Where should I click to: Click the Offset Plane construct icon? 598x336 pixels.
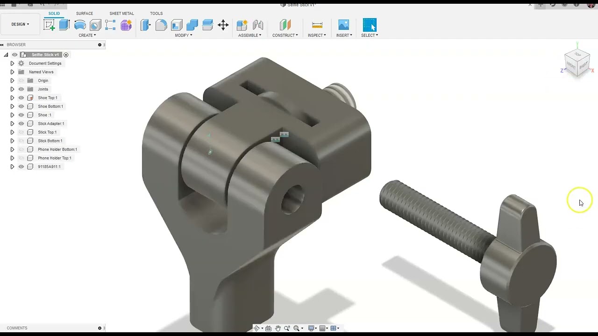[x=285, y=25]
